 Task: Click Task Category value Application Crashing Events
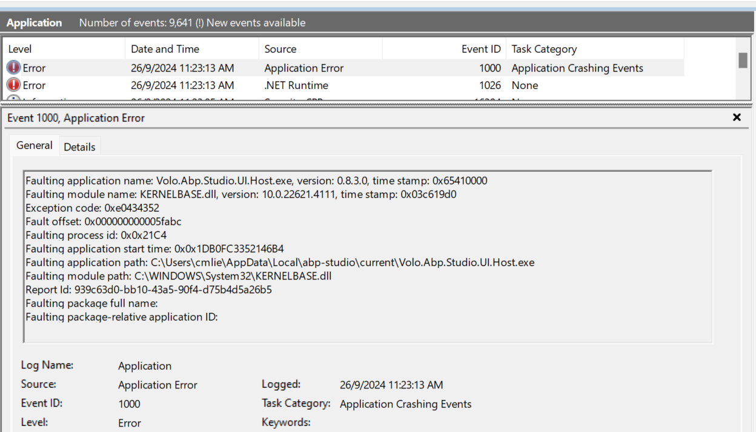point(405,404)
